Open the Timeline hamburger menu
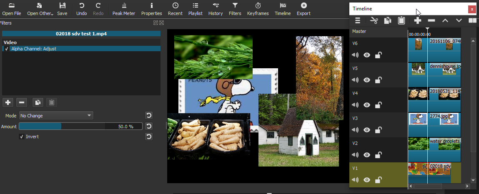The width and height of the screenshot is (479, 194). coord(358,20)
